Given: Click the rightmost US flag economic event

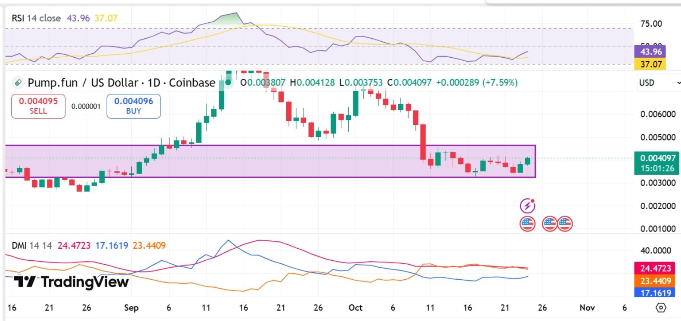Looking at the screenshot, I should point(565,224).
